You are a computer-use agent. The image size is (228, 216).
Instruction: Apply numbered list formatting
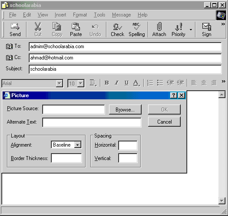[150, 83]
